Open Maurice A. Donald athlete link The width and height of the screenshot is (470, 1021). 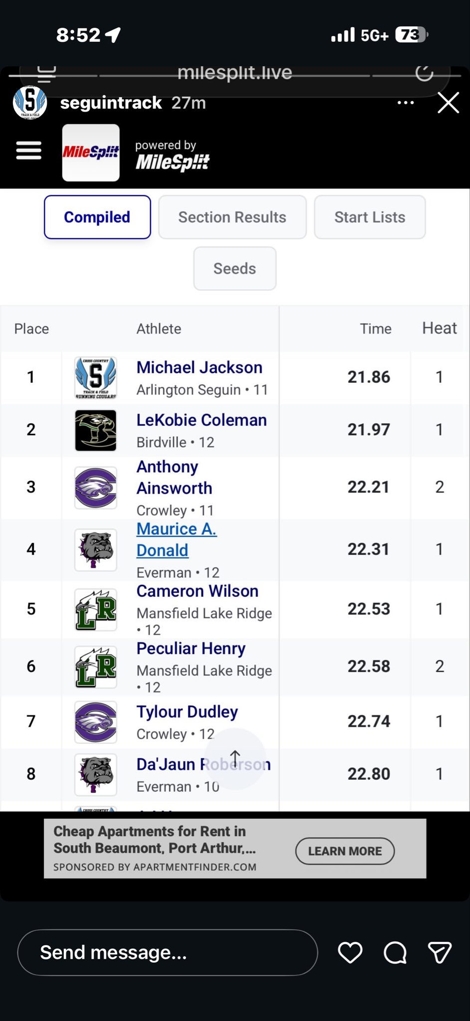tap(176, 539)
